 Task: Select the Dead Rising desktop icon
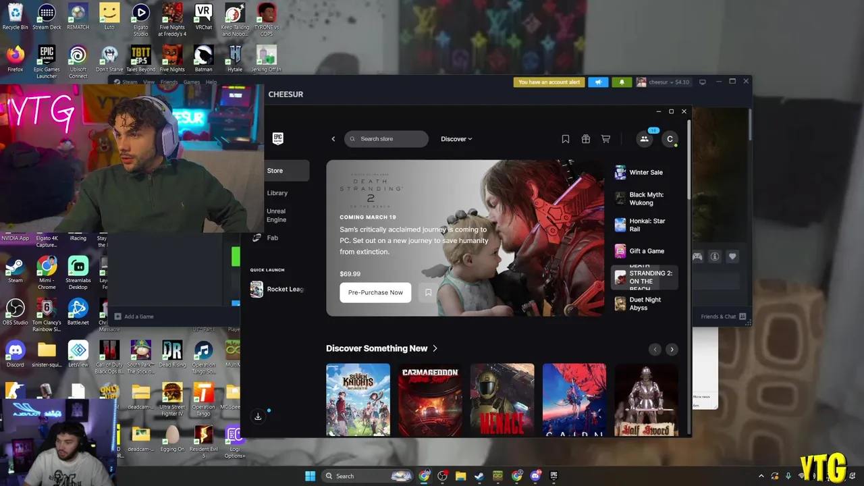click(x=172, y=354)
